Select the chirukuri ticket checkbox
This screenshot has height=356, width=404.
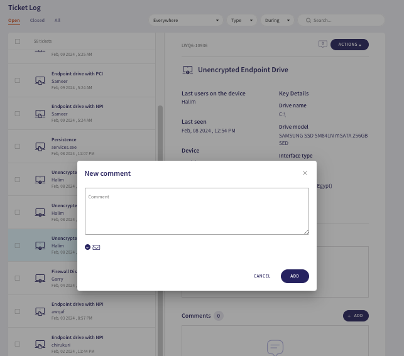pyautogui.click(x=18, y=344)
